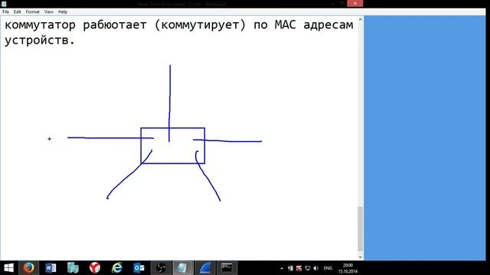The height and width of the screenshot is (275, 490).
Task: Click the word "(коммутирует)" in the text
Action: (201, 25)
